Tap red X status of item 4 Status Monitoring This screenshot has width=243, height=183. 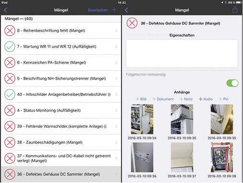(10, 110)
